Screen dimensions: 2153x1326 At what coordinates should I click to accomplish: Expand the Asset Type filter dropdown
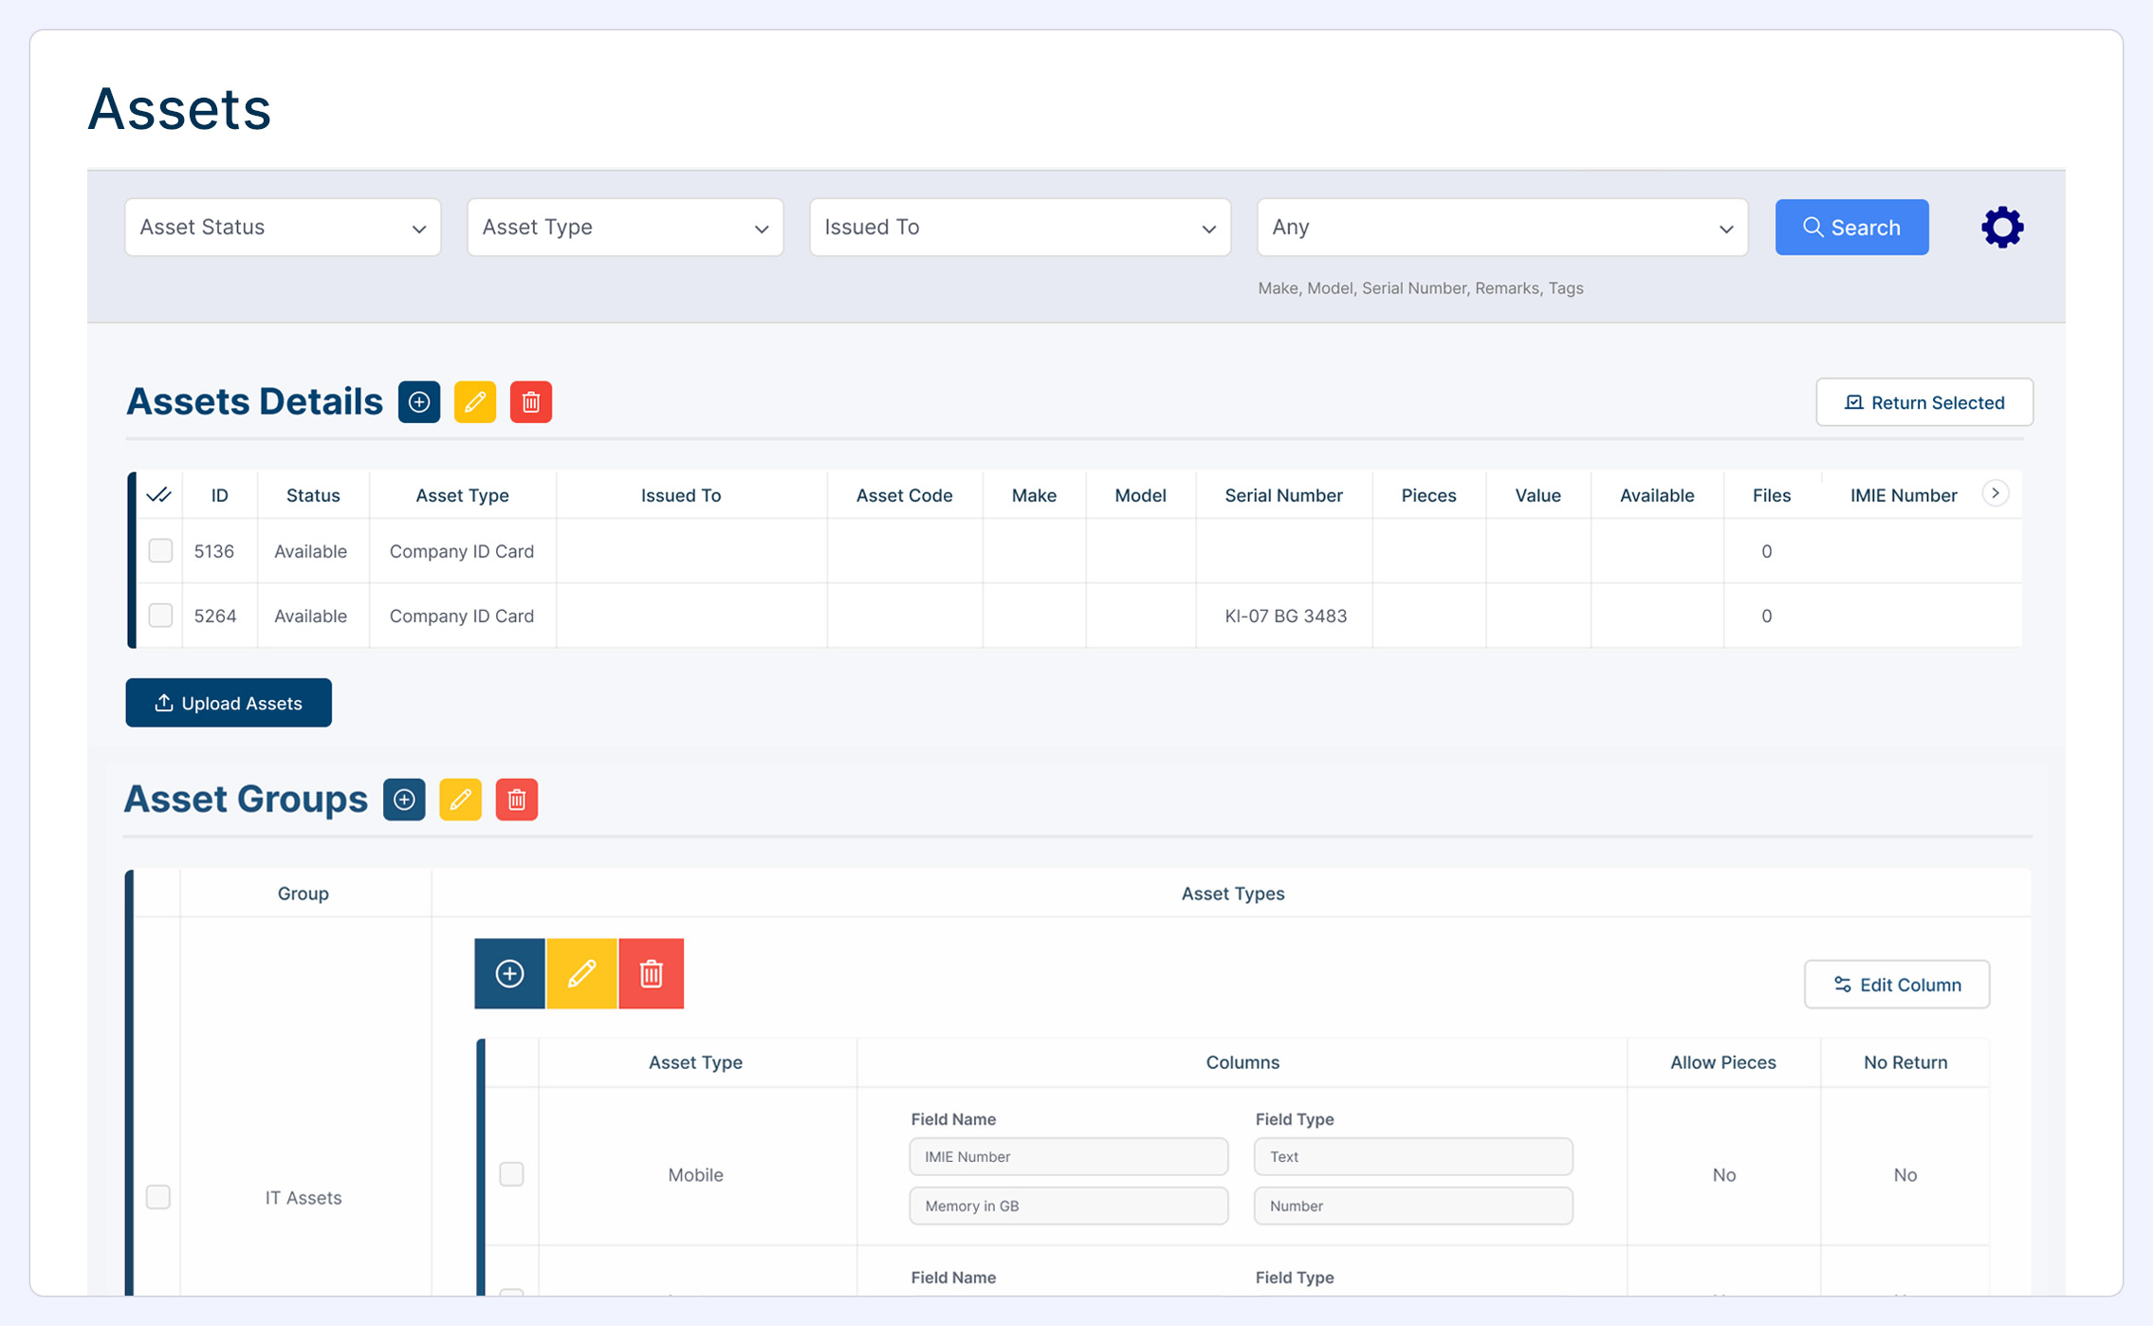pos(625,228)
